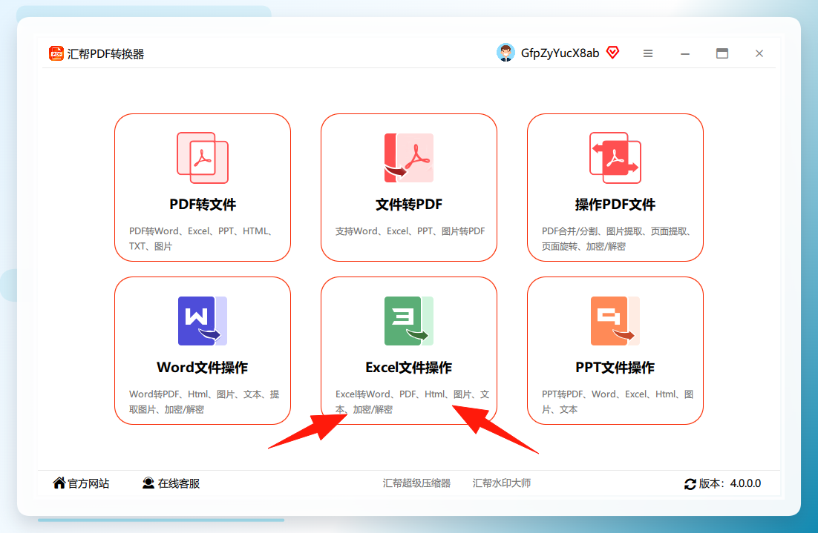
Task: Click the Word文件操作 blue W icon
Action: 203,321
